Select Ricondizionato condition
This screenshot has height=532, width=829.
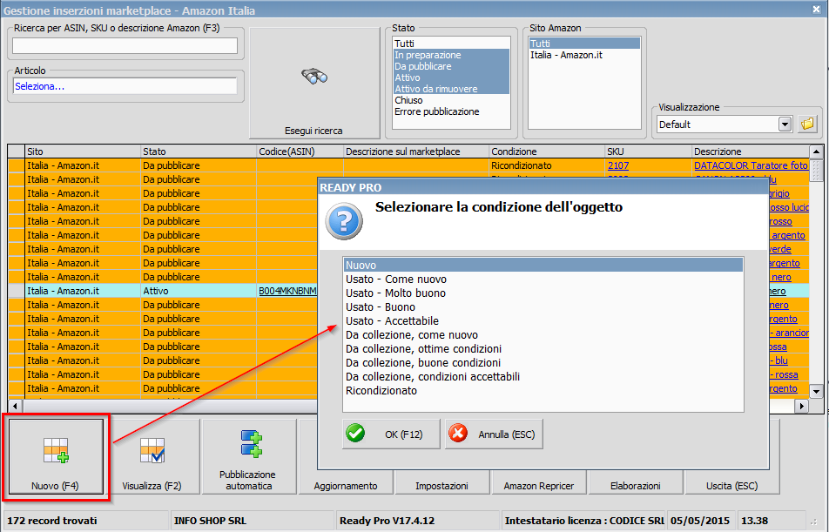(543, 390)
